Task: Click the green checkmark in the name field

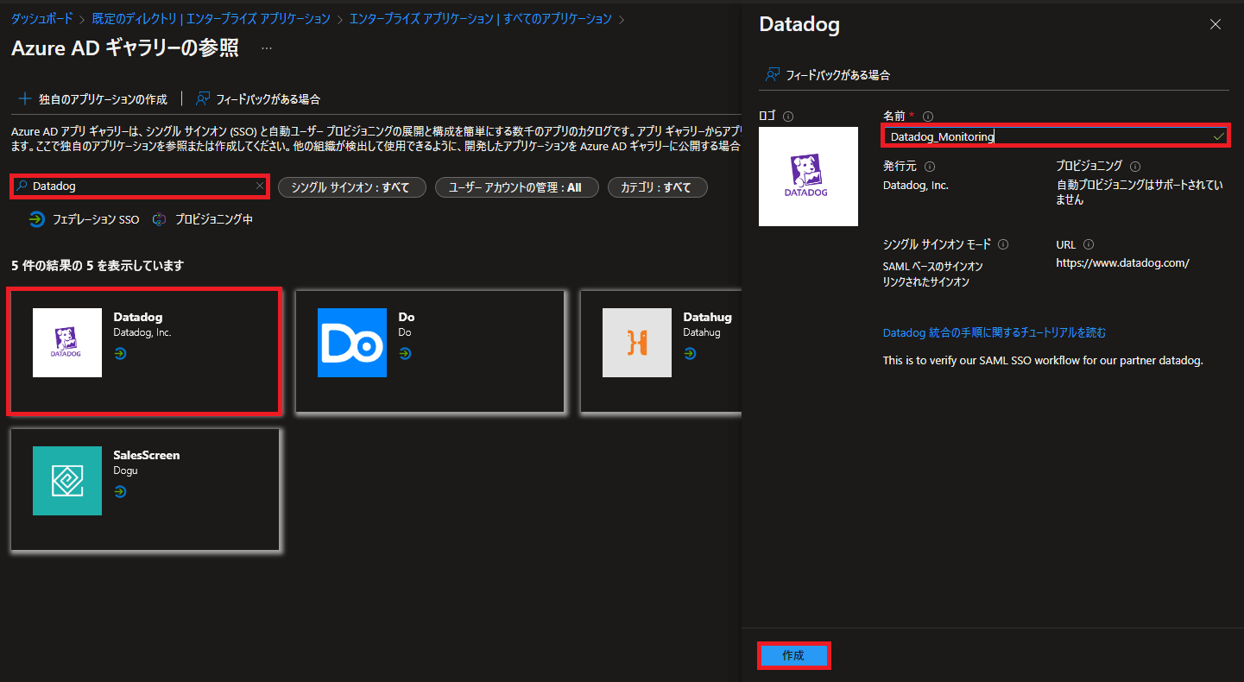Action: click(x=1218, y=136)
